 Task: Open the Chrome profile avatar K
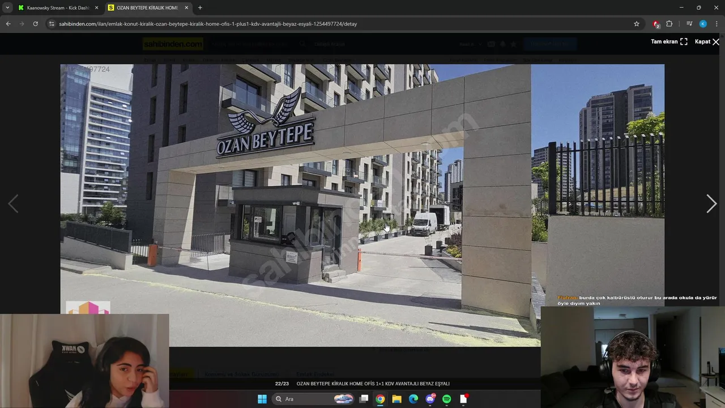pyautogui.click(x=703, y=24)
